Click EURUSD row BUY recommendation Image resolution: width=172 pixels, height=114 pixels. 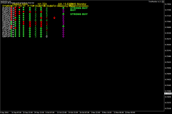click(73, 10)
